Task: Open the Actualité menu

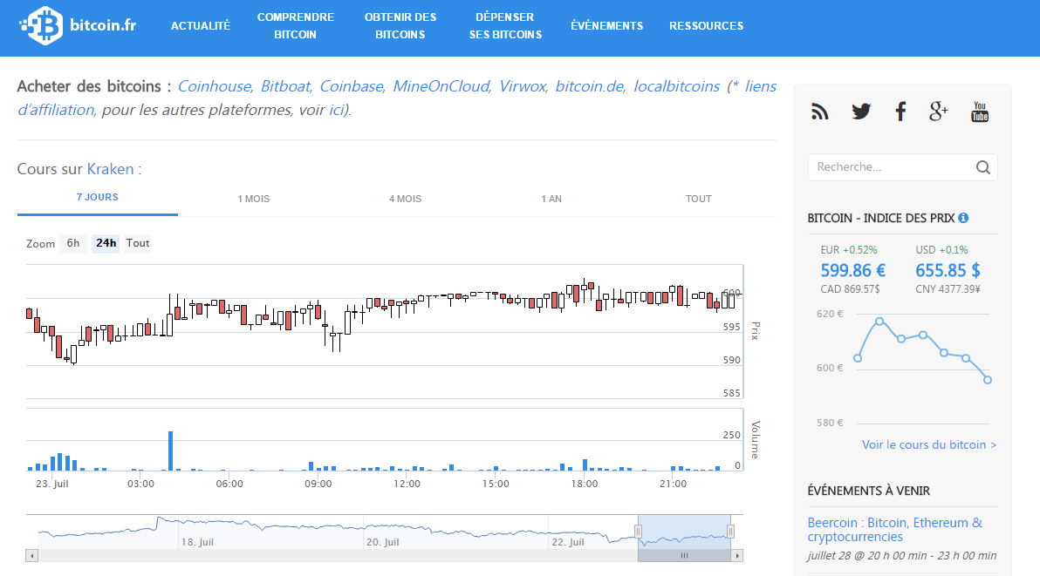Action: (201, 26)
